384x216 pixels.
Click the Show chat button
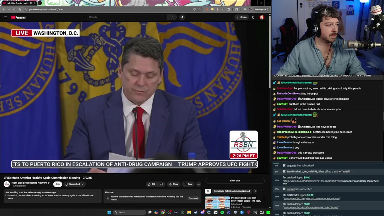235,181
